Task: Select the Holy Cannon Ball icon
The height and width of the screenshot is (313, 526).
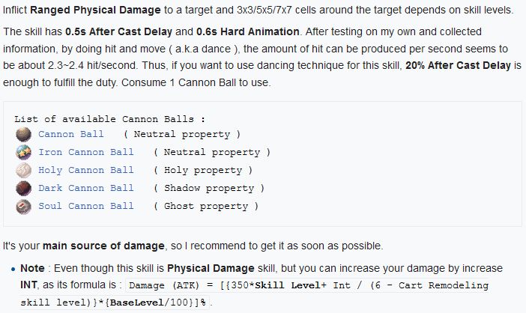Action: pyautogui.click(x=25, y=170)
